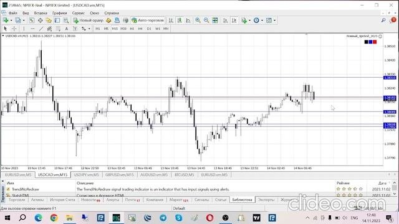
Task: Open the Торговля terminal tab
Action: click(17, 200)
